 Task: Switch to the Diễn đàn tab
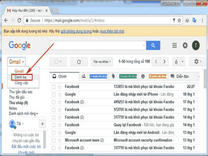(183, 76)
